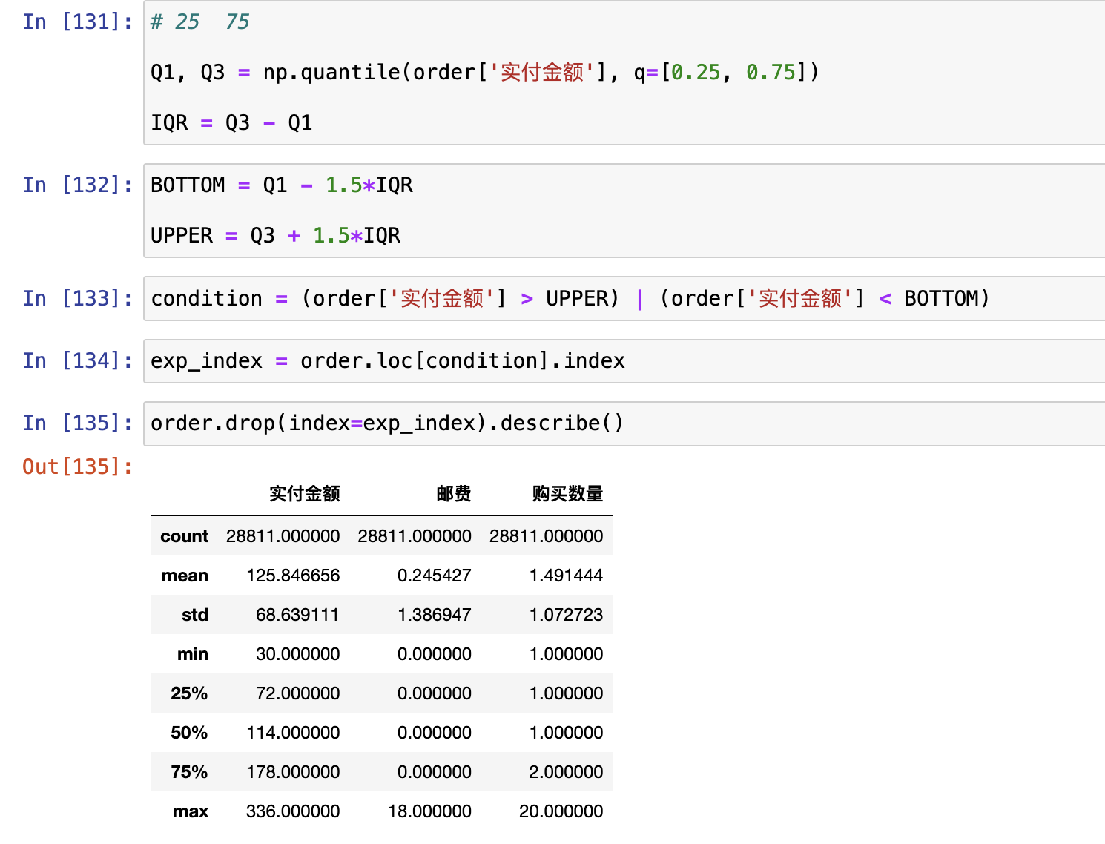
Task: Click the 实付金额 column header
Action: 304,494
